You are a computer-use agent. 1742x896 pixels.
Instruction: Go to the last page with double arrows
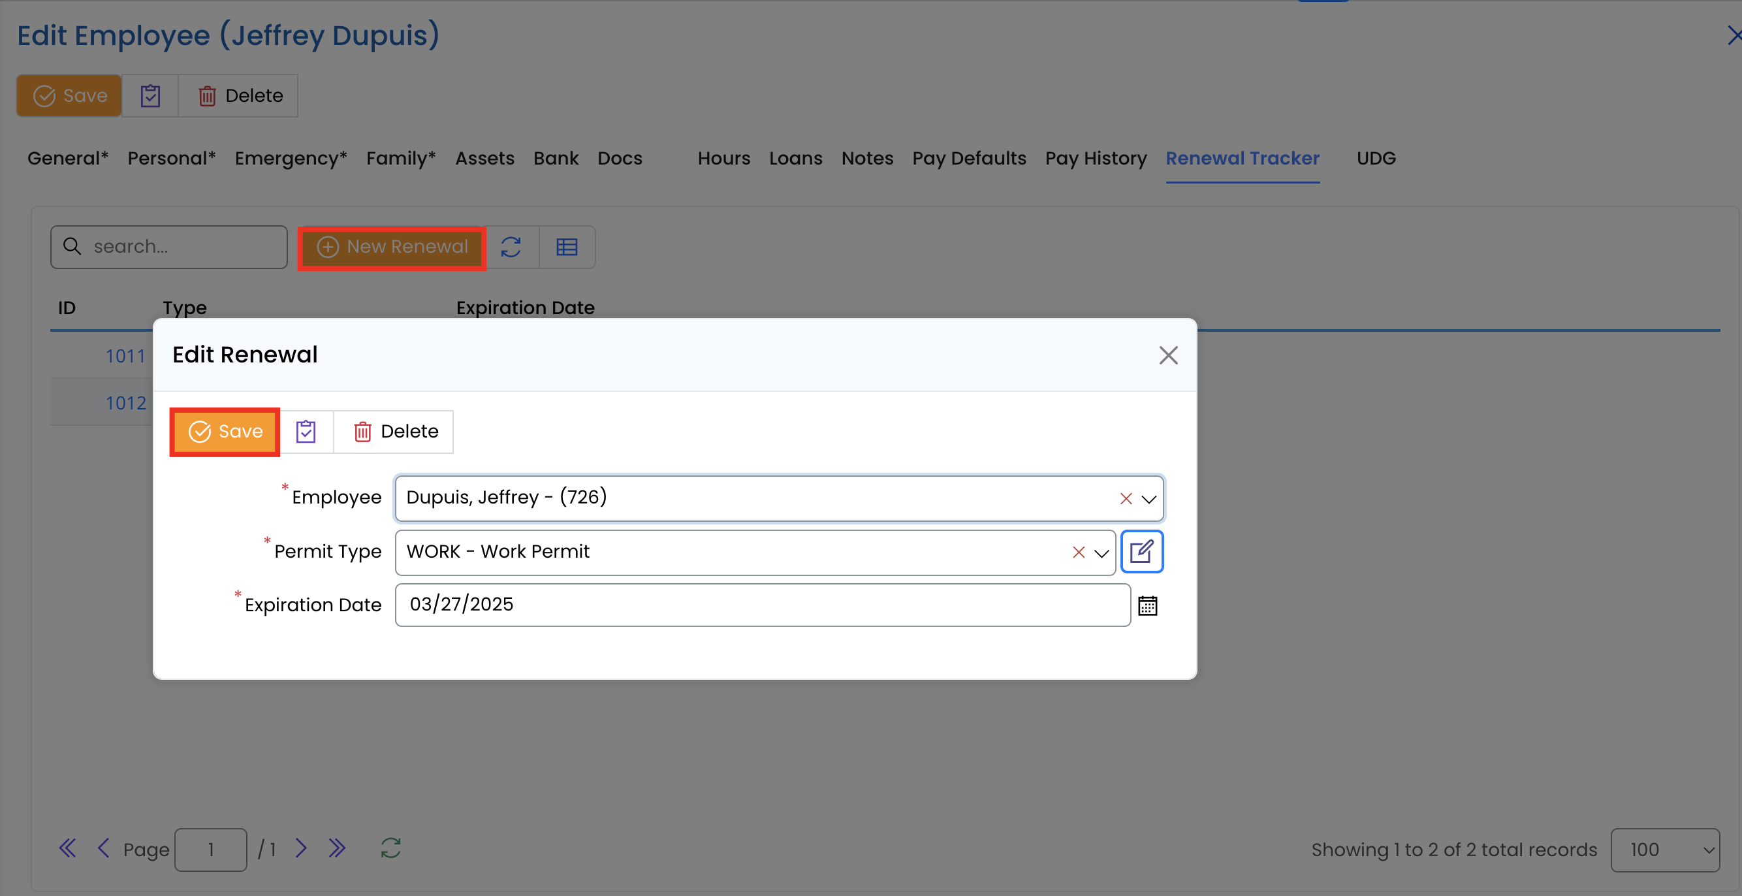coord(337,848)
